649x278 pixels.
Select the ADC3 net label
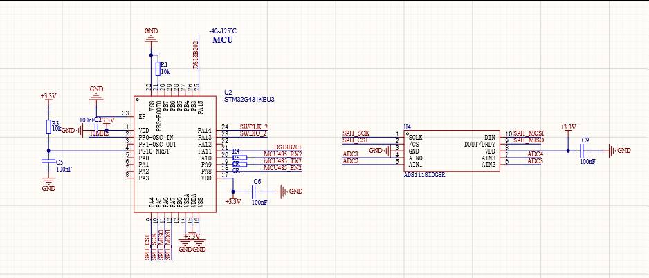pos(535,161)
